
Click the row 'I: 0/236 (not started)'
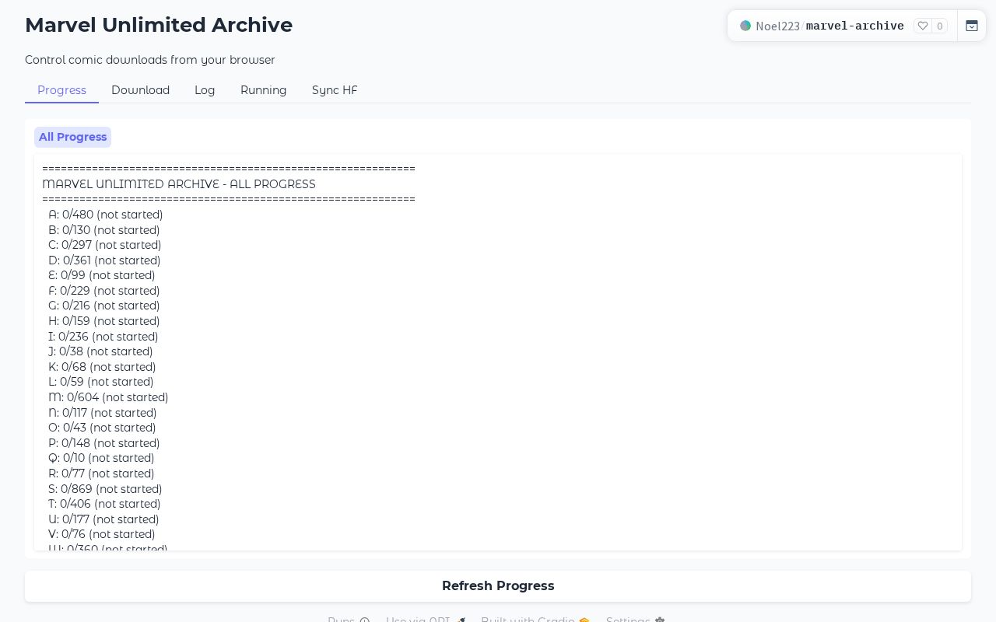(103, 337)
